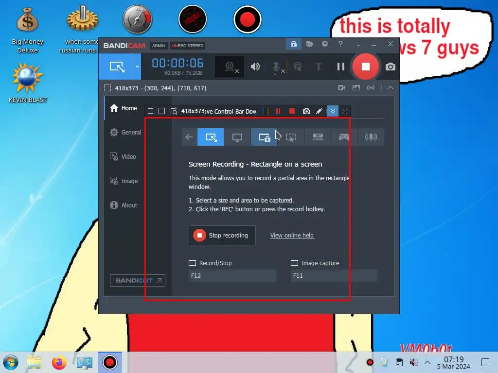Capture a screenshot with the camera icon
This screenshot has width=498, height=373.
[391, 67]
